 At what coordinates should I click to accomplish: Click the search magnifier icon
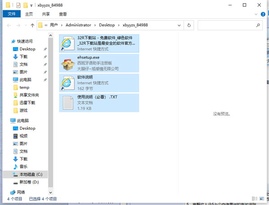click(258, 26)
